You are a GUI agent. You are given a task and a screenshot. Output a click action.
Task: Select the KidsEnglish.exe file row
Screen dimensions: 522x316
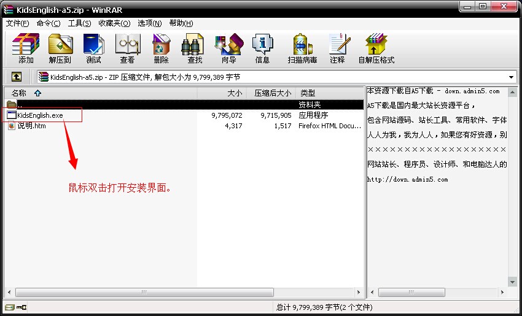click(x=184, y=115)
